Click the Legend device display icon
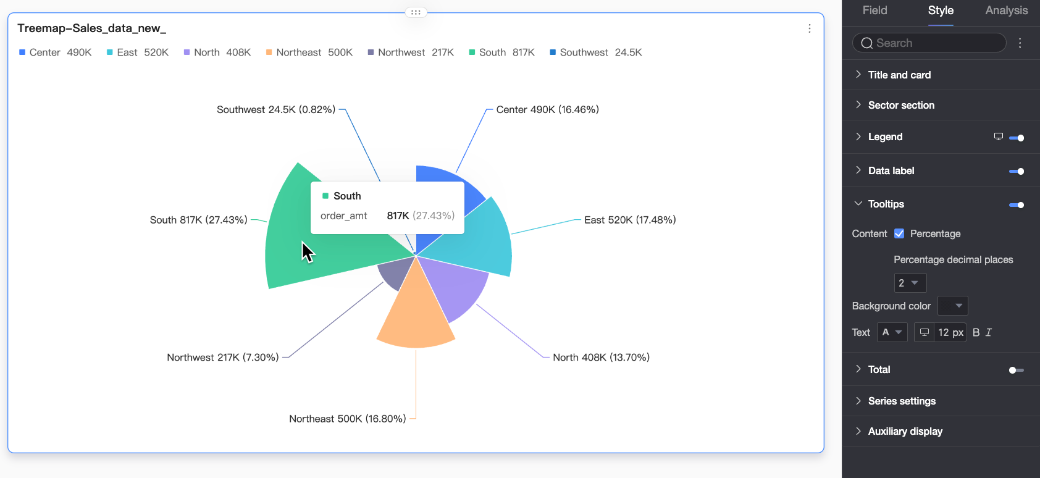 (998, 136)
